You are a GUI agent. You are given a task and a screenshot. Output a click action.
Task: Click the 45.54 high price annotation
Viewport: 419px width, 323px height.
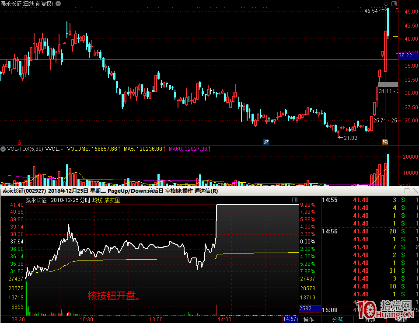[x=371, y=11]
